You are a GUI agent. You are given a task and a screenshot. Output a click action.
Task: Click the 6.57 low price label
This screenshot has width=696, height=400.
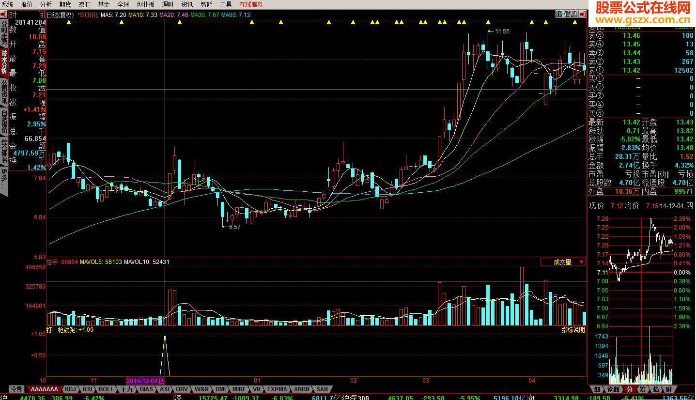234,227
